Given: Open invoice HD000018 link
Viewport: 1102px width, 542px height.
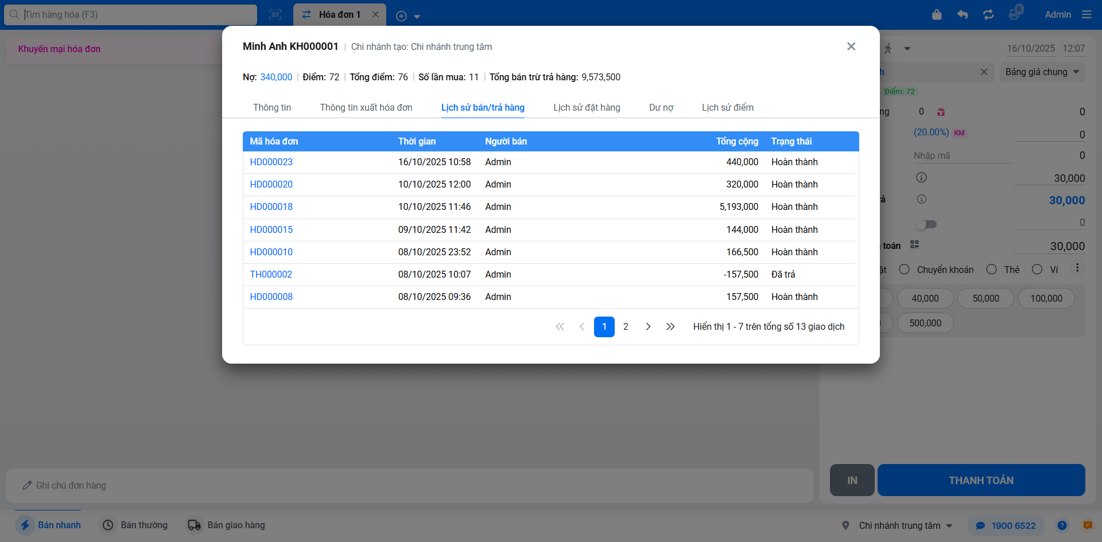Looking at the screenshot, I should click(x=271, y=207).
